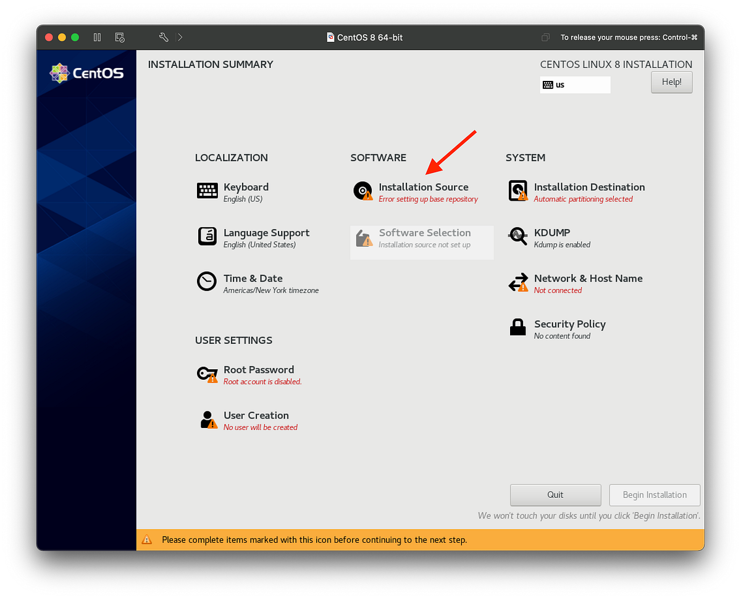This screenshot has height=599, width=741.
Task: Open Installation Source via the disc icon
Action: 362,190
